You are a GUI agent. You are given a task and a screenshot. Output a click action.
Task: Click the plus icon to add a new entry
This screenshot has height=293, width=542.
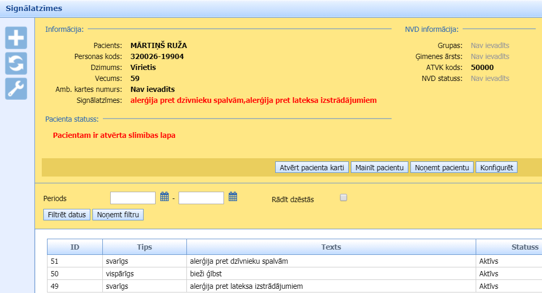coord(16,38)
